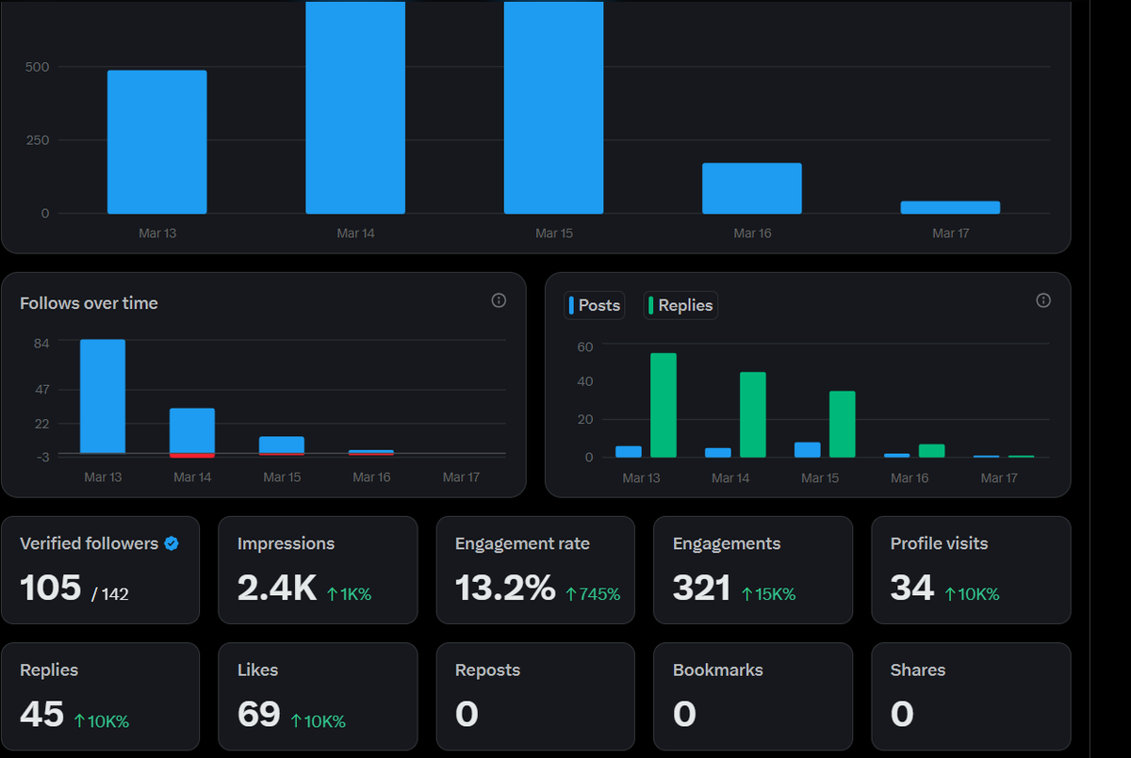The image size is (1131, 758).
Task: Click the Mar 14 bar in Follows over time
Action: (192, 431)
